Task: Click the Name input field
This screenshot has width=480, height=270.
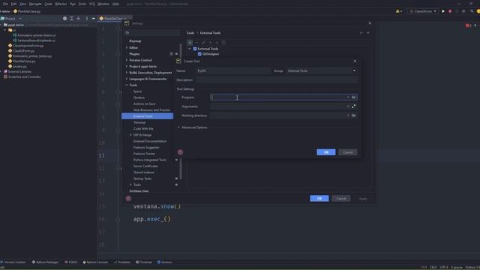Action: click(x=233, y=70)
